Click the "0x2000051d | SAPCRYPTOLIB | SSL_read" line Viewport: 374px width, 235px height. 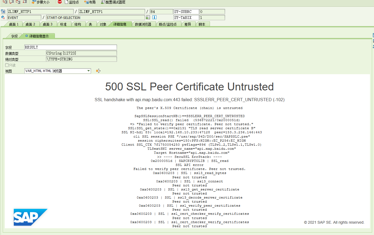tap(189, 161)
